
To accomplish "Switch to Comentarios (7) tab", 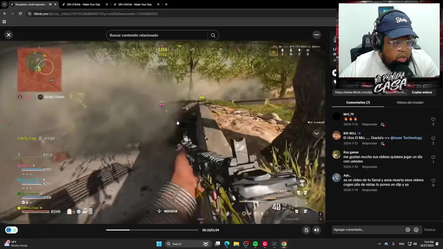I will click(358, 102).
